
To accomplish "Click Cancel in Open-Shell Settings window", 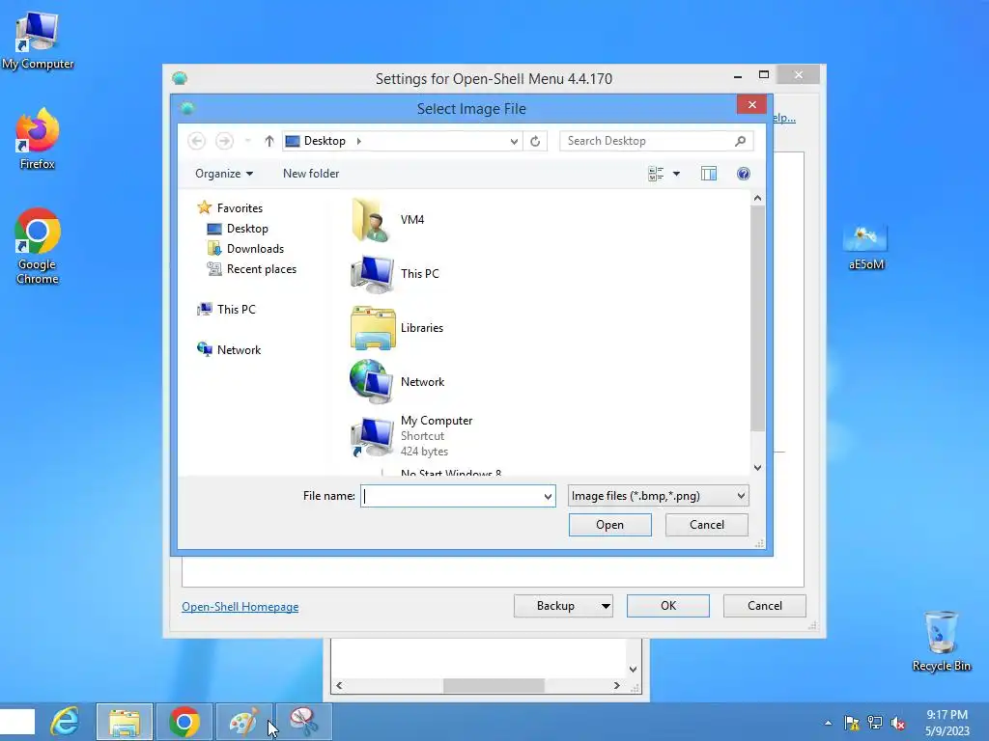I will pos(765,606).
